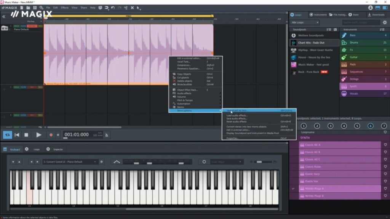The width and height of the screenshot is (390, 219).
Task: Switch to the Instruments tab in the media pool
Action: point(318,15)
